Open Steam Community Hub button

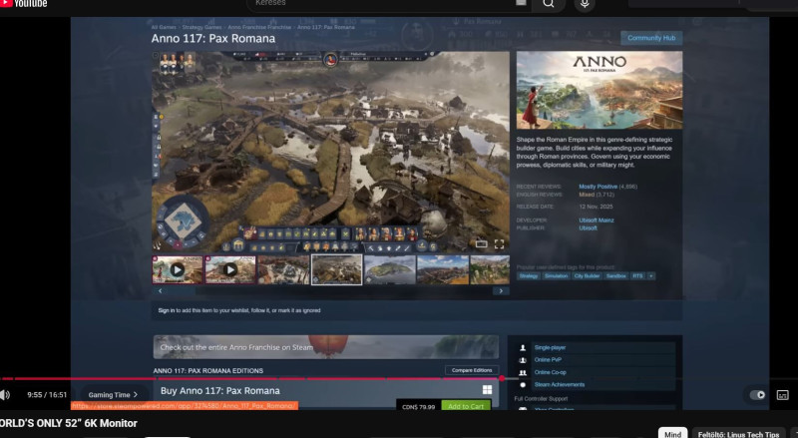click(651, 38)
